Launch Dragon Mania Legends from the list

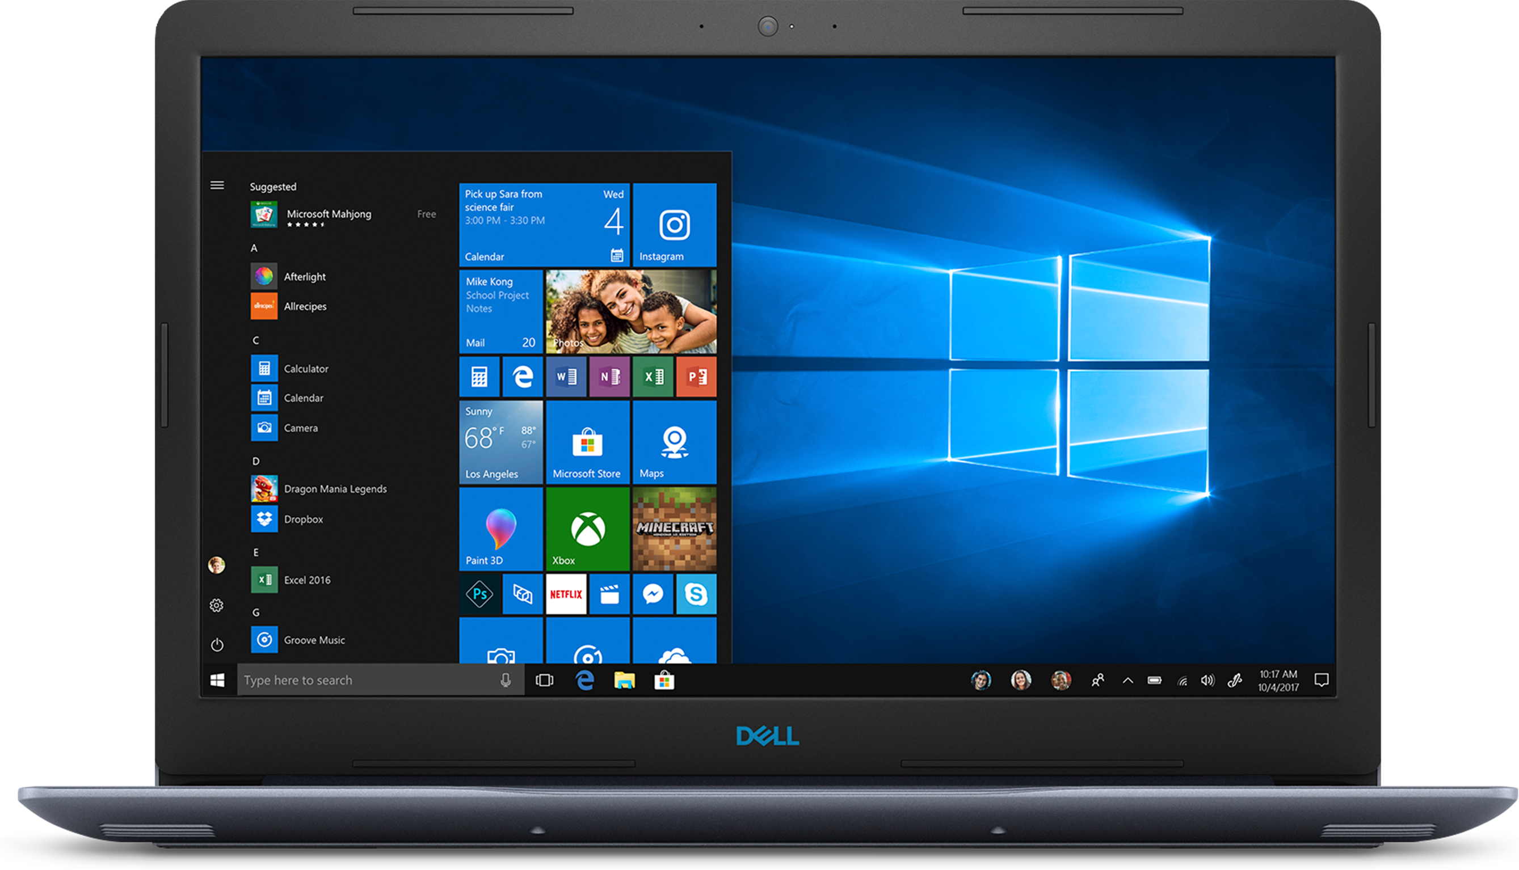(319, 489)
